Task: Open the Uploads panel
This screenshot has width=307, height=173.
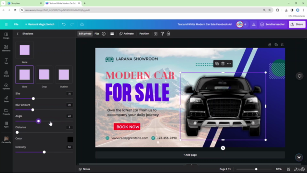Action: coord(6,86)
